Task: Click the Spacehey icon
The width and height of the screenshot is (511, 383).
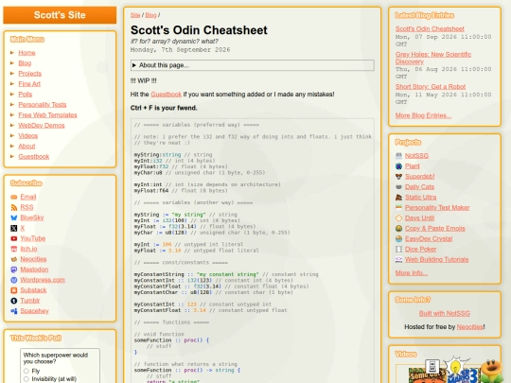Action: pyautogui.click(x=13, y=311)
